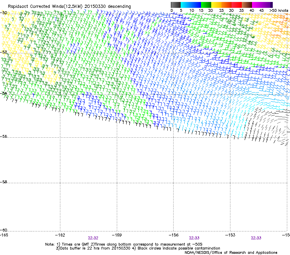Click the magenta 40-45 knots legend swatch
This screenshot has width=290, height=255.
[257, 5]
